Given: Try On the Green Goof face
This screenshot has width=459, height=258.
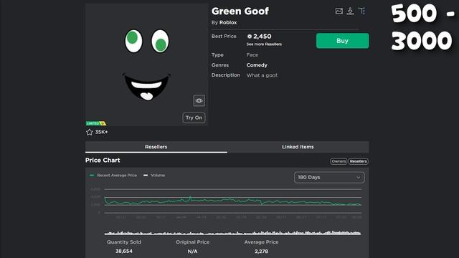Looking at the screenshot, I should click(x=194, y=118).
